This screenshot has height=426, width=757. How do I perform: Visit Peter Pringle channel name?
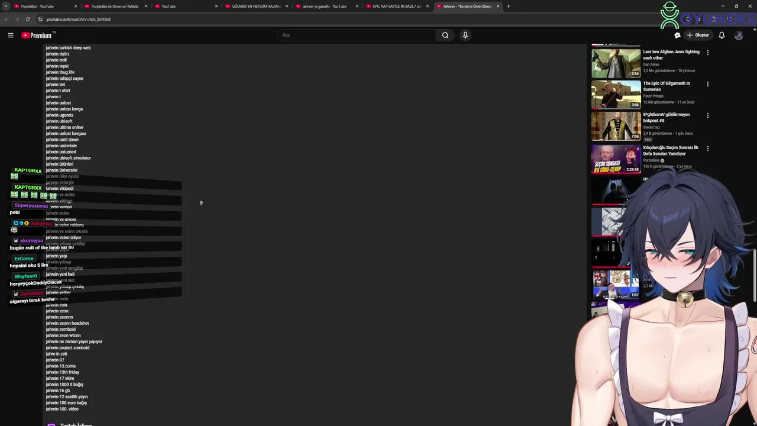[654, 96]
